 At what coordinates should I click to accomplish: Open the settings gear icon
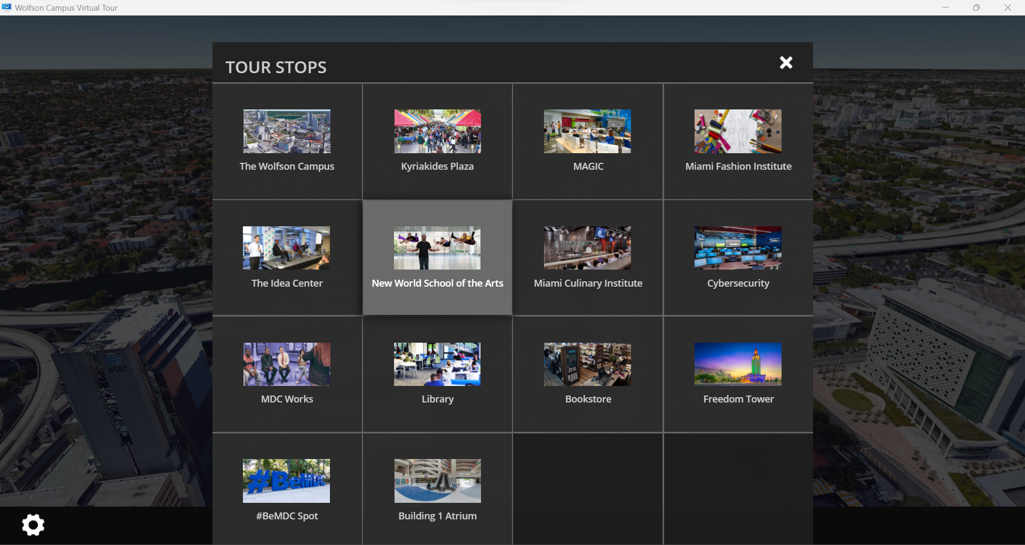[x=33, y=525]
